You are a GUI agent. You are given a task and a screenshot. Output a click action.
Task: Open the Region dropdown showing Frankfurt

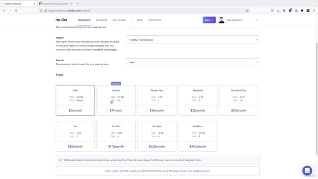tap(193, 40)
